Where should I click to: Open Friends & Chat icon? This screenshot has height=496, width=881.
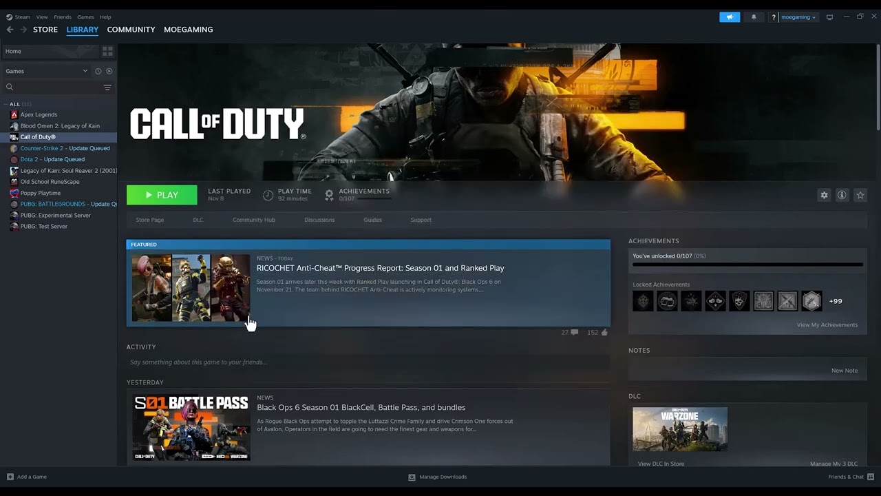(x=871, y=477)
